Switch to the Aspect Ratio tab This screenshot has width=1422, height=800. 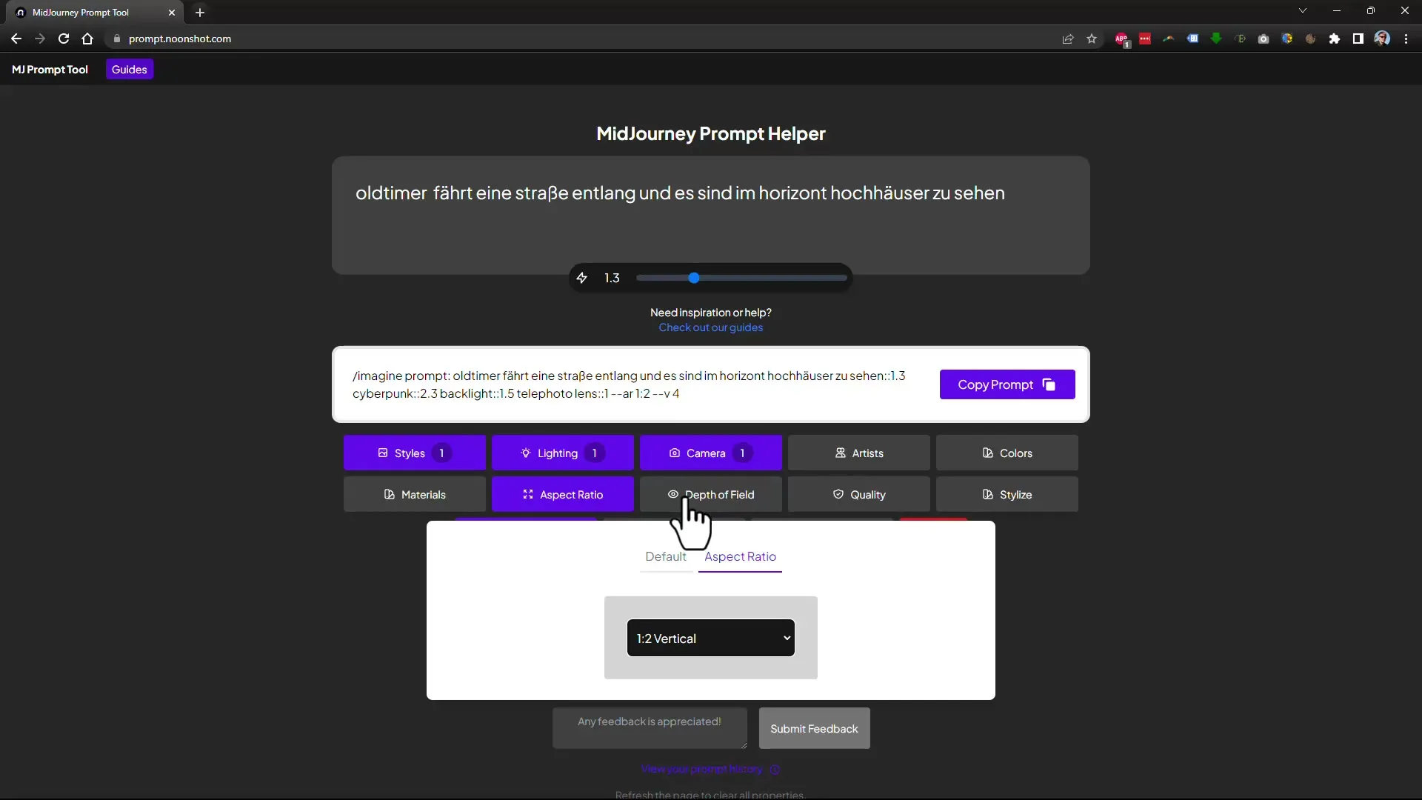pos(741,557)
